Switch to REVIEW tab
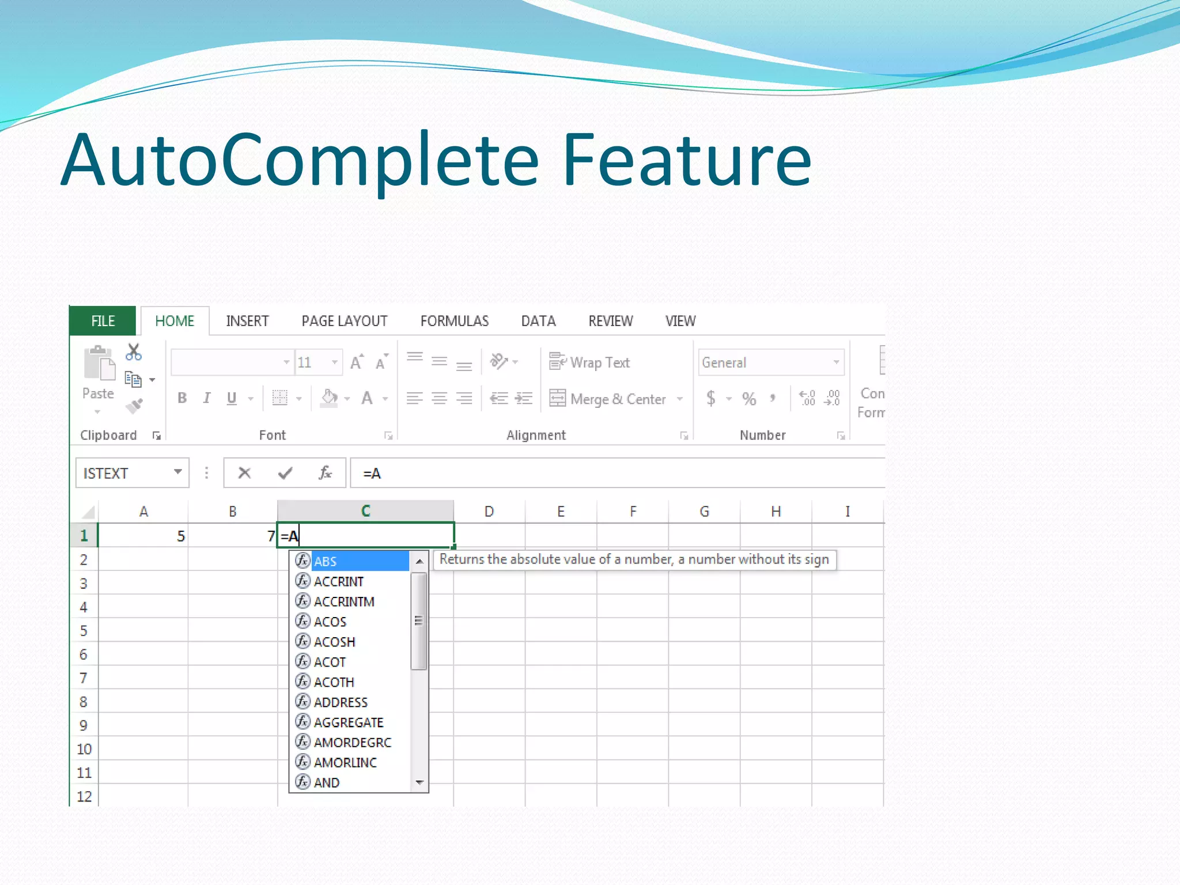The height and width of the screenshot is (885, 1180). [611, 321]
